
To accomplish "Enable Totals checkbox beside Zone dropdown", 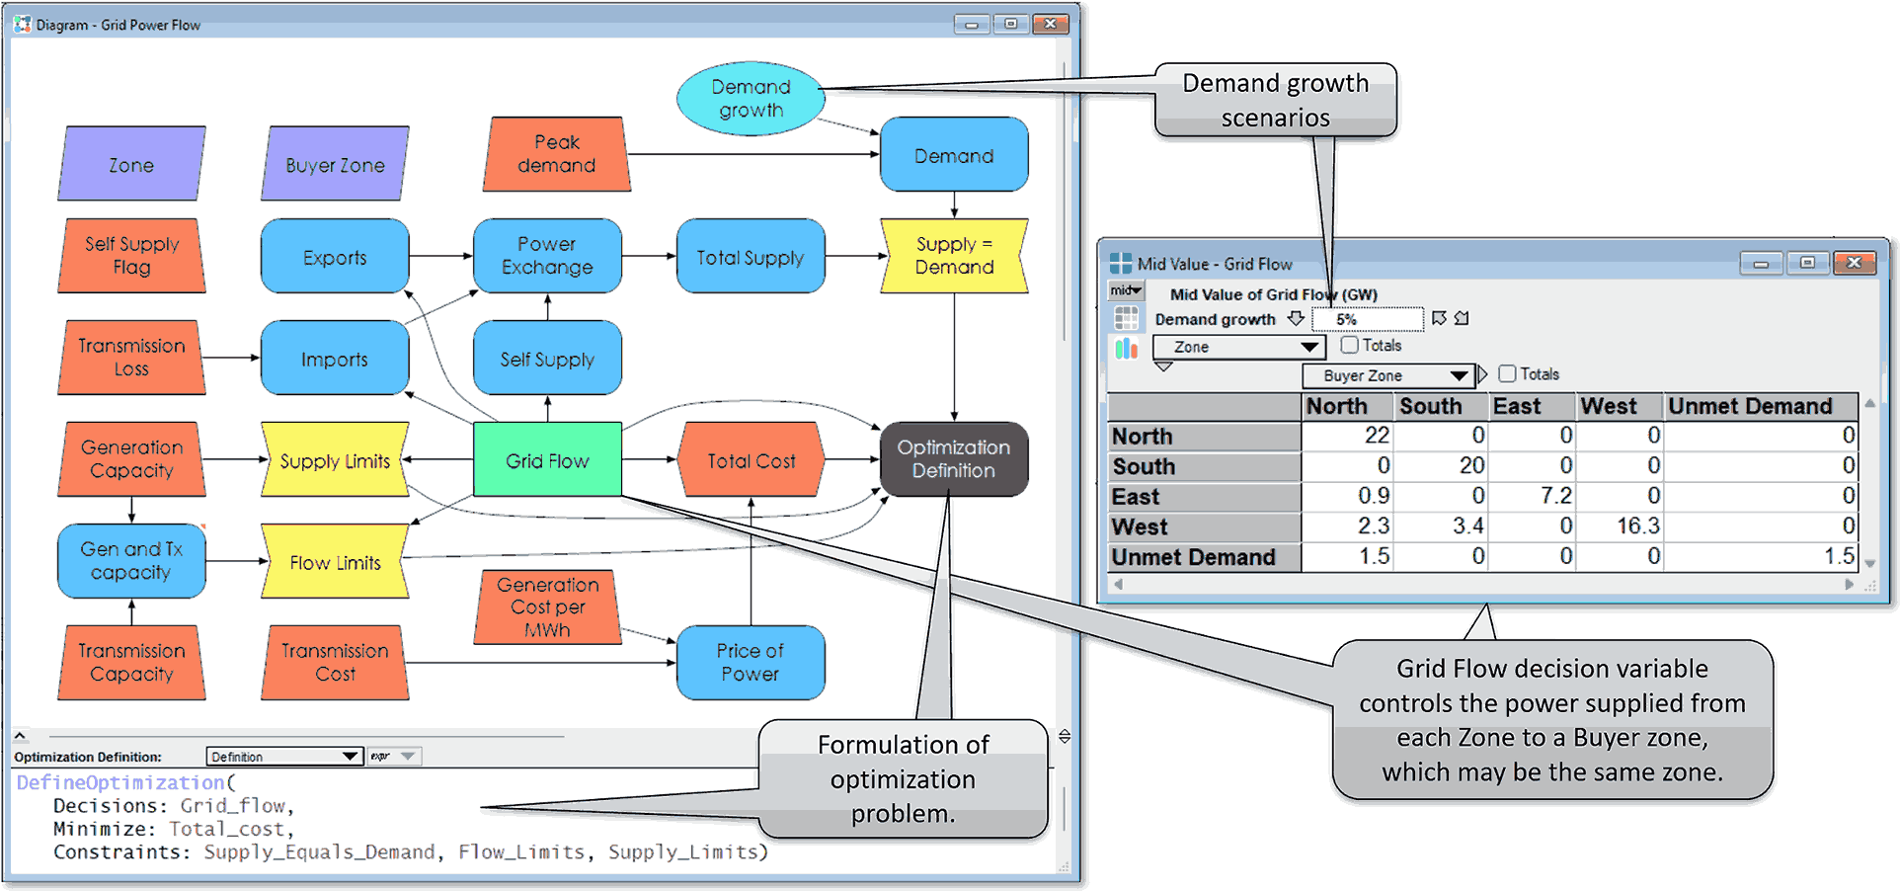I will coord(1349,345).
